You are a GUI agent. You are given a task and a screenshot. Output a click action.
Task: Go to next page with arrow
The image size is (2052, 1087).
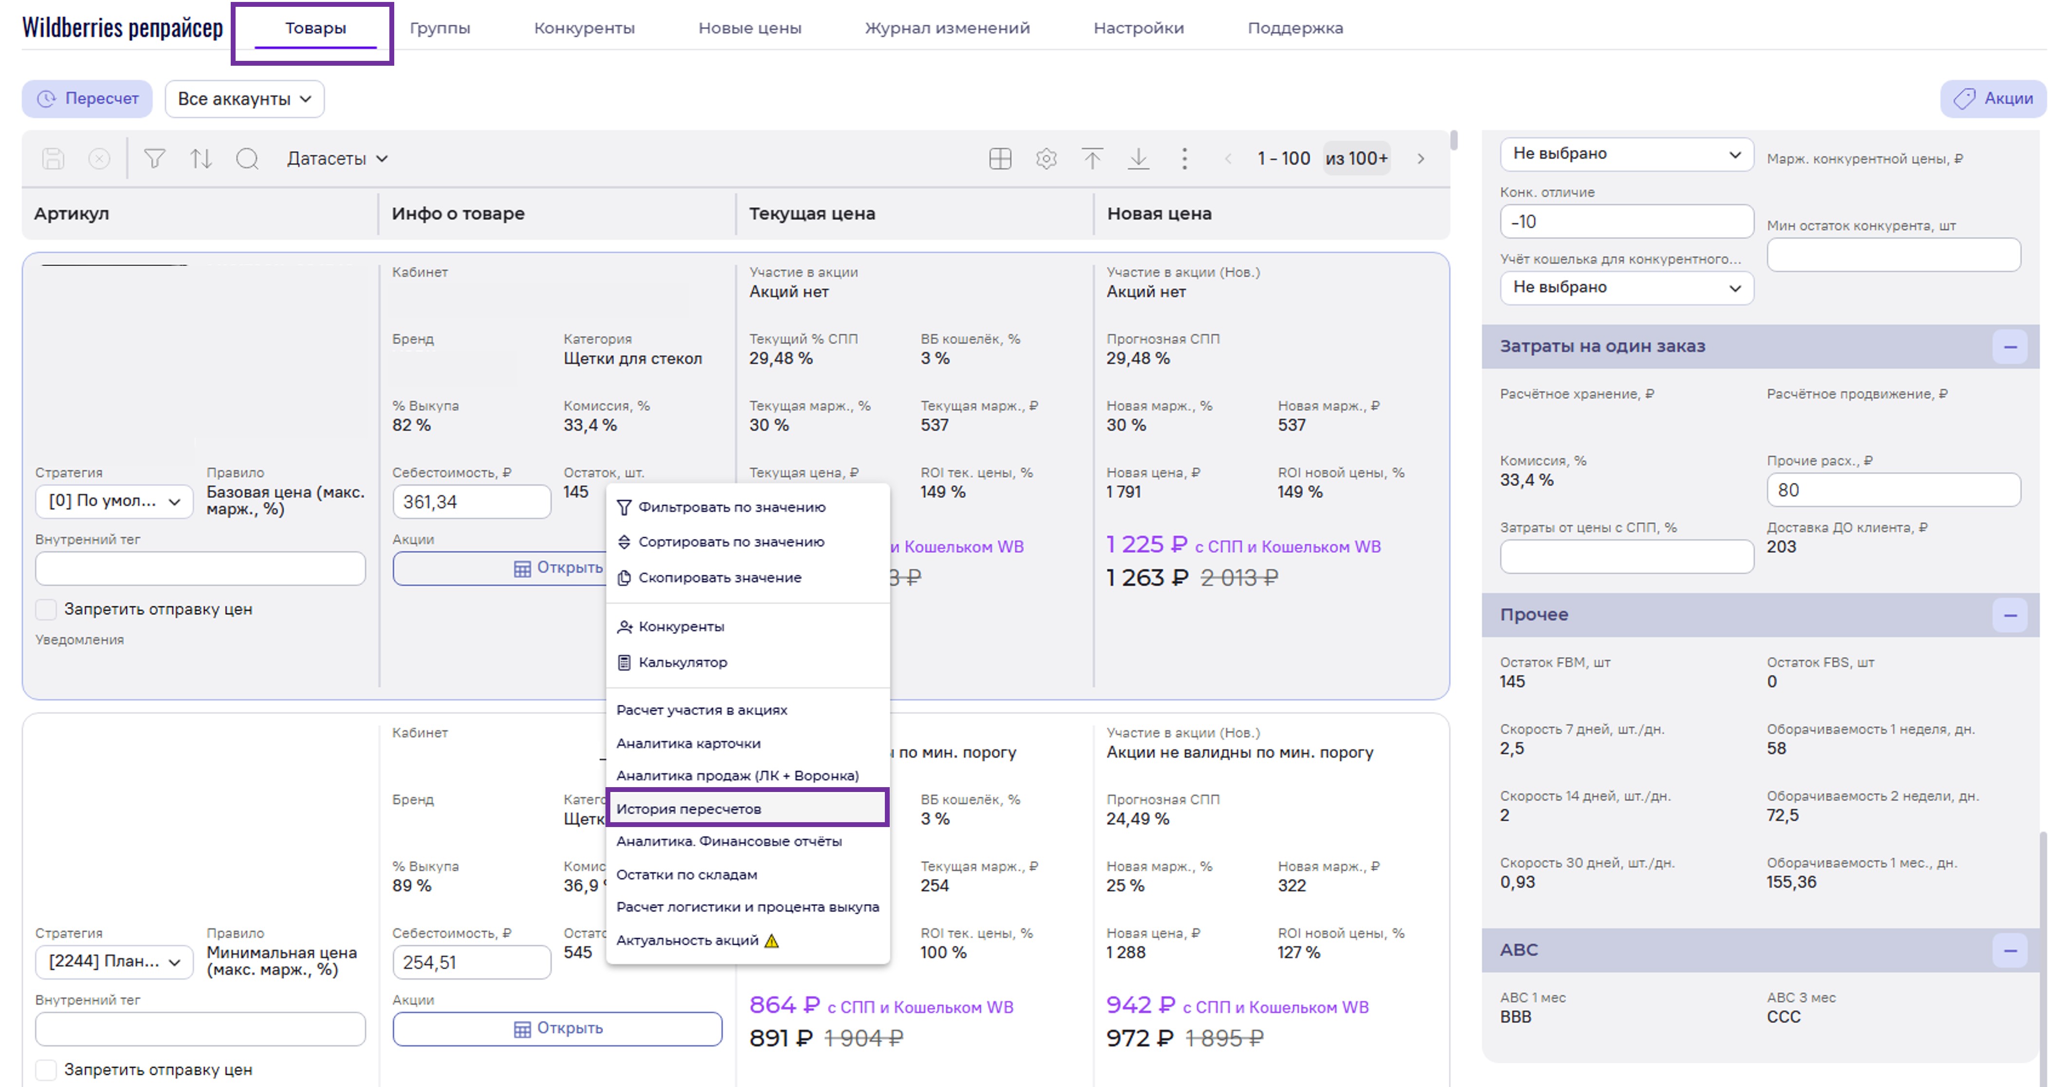(1420, 159)
